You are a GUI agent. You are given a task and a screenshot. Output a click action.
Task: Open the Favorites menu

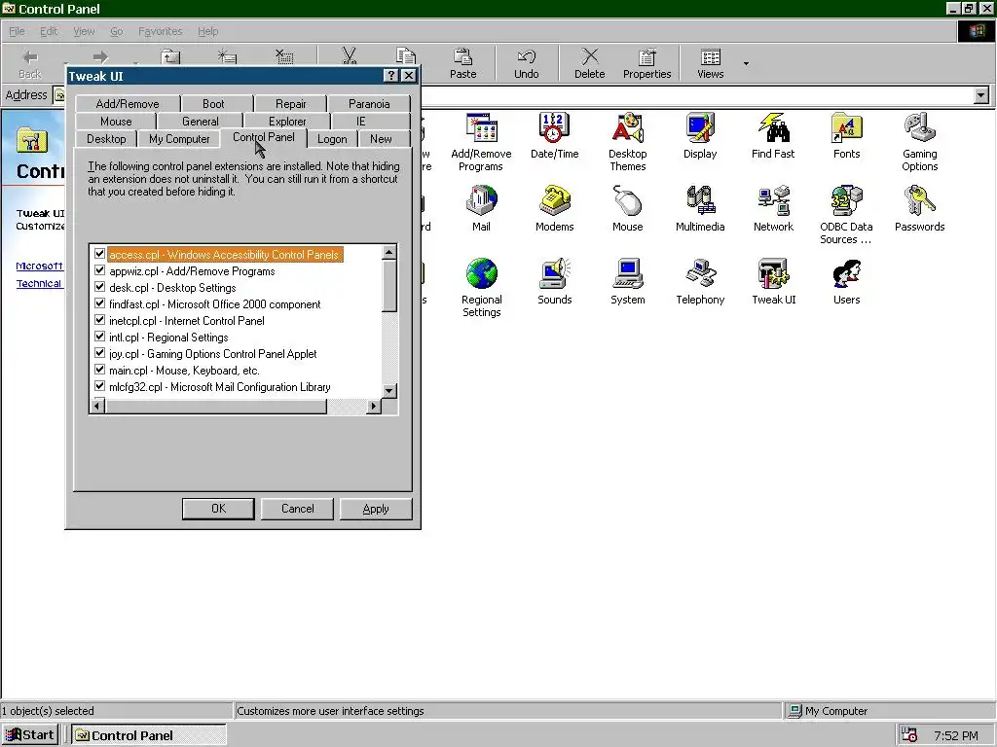(x=161, y=31)
